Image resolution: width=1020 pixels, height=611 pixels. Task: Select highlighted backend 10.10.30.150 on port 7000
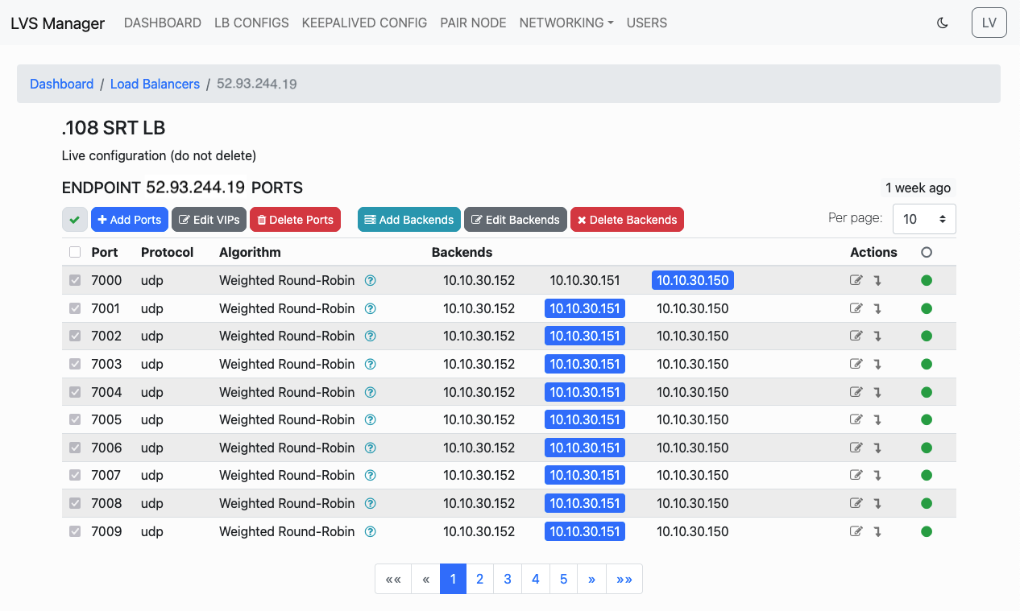point(693,280)
